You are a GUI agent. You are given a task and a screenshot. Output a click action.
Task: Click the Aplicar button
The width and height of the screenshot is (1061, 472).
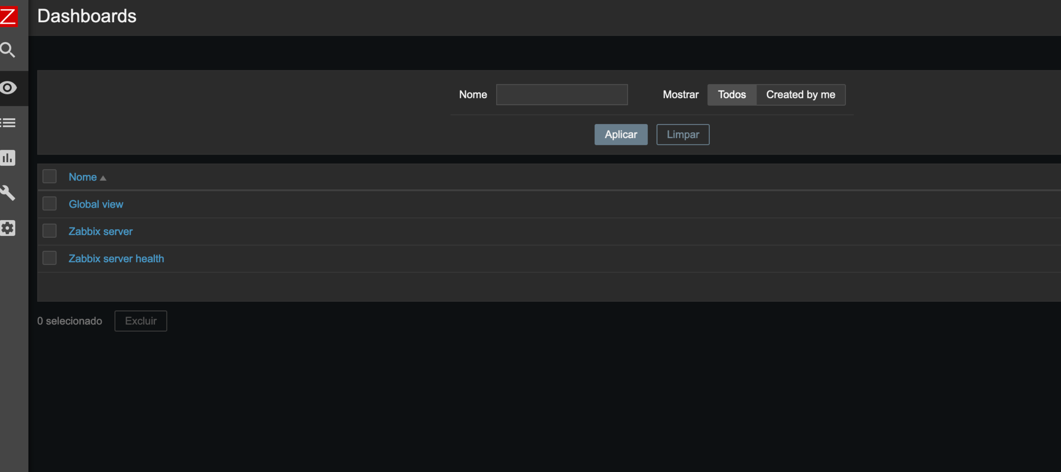tap(621, 135)
